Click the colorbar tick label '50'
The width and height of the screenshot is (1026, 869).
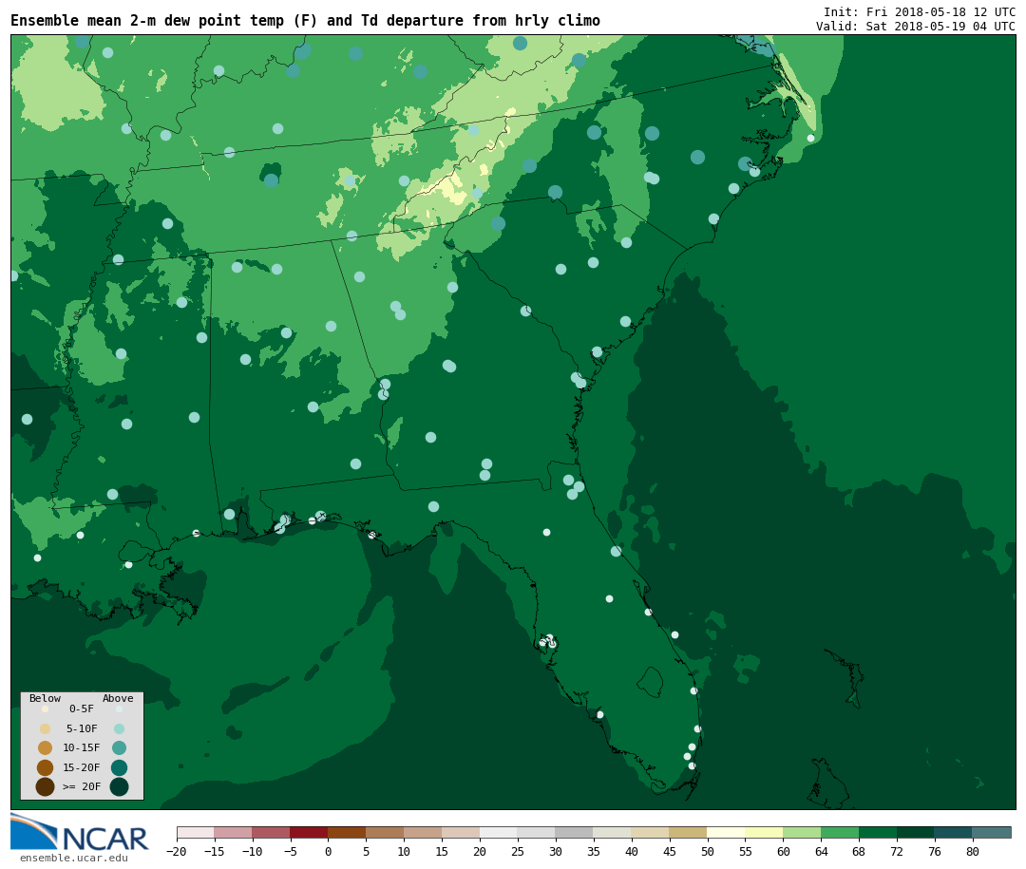[x=707, y=851]
